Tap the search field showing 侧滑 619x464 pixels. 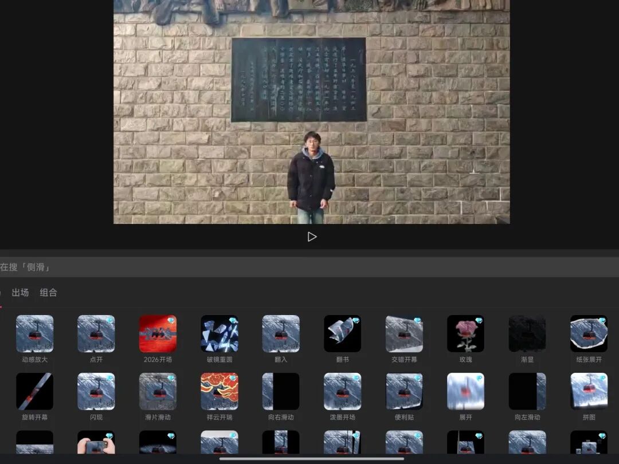click(309, 267)
